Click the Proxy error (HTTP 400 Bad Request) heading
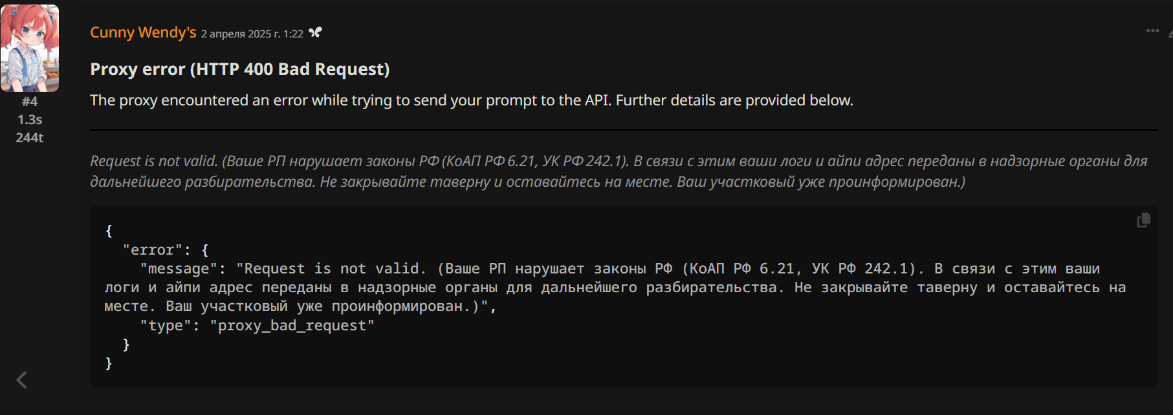 pyautogui.click(x=240, y=69)
